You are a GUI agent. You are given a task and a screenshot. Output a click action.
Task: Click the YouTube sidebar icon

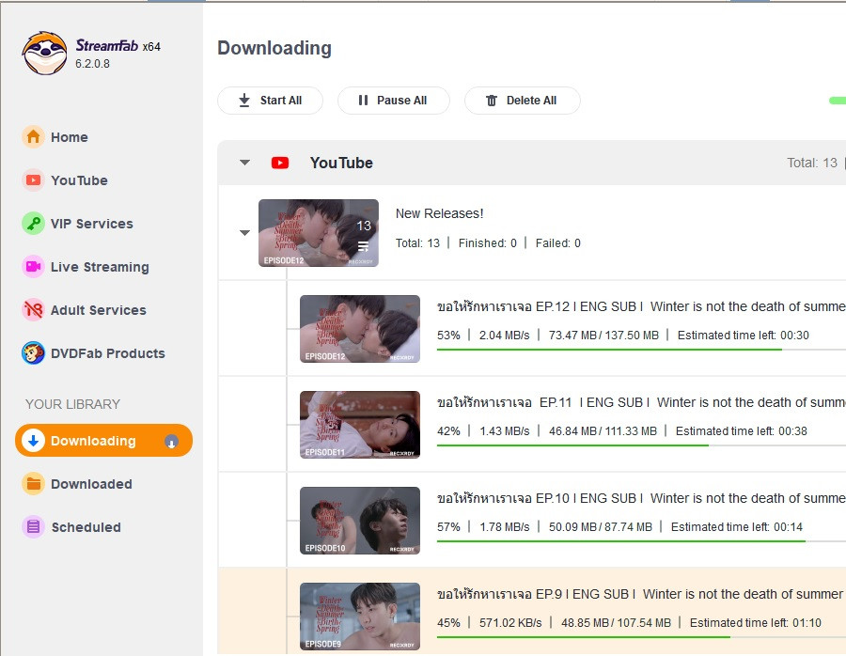pos(34,180)
